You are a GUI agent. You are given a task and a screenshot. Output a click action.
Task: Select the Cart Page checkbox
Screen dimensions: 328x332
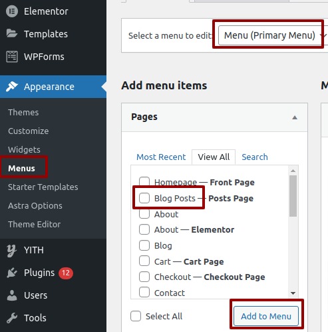click(144, 261)
